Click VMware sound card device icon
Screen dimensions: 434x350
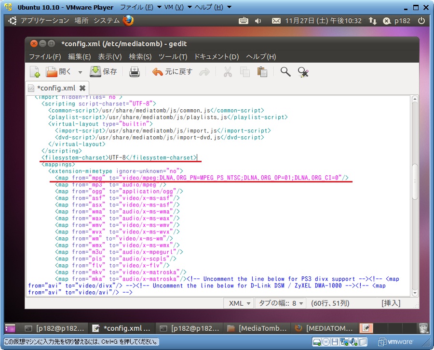[353, 342]
